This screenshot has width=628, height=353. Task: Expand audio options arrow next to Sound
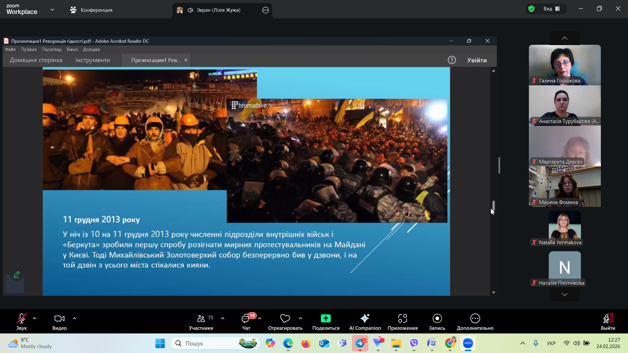(34, 318)
